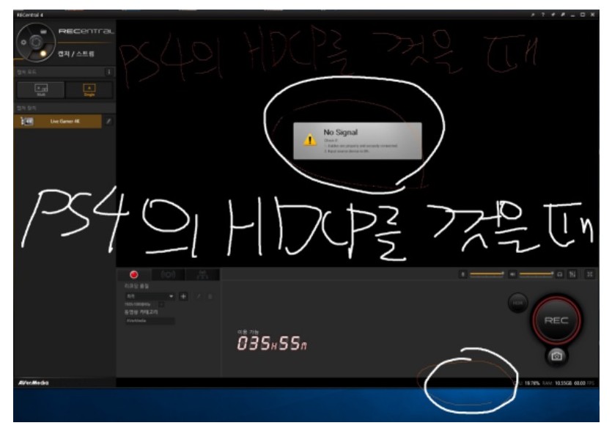Click the 035H55M available time readout
Viewport: 612px width, 431px height.
272,344
